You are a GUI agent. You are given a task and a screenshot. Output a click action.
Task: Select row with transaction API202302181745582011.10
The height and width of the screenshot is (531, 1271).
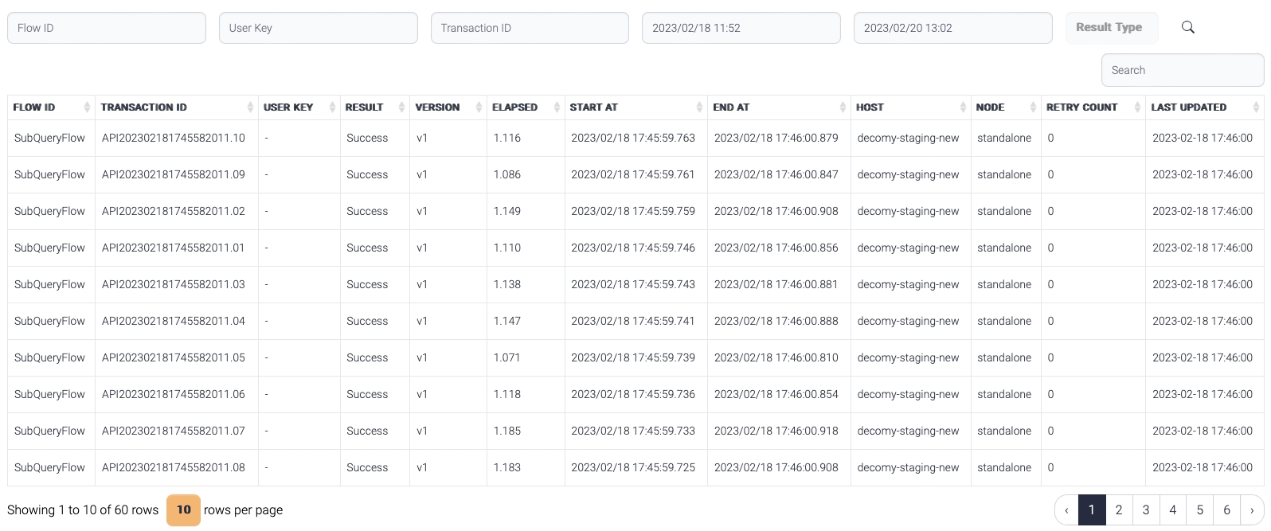click(x=174, y=138)
